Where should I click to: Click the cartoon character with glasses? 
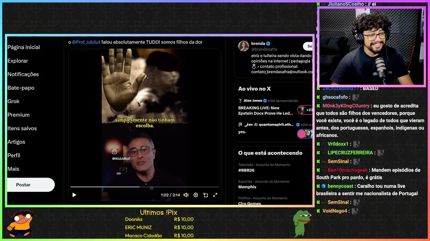[x=20, y=223]
